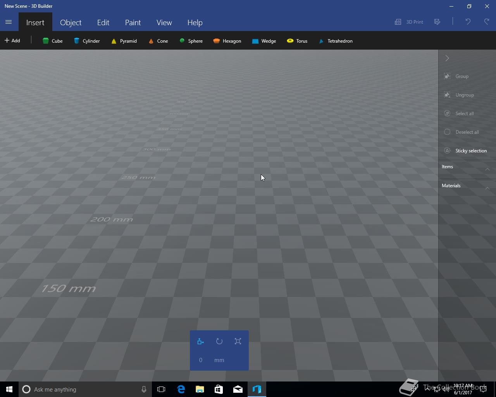
Task: Open File Explorer from taskbar
Action: [x=200, y=389]
